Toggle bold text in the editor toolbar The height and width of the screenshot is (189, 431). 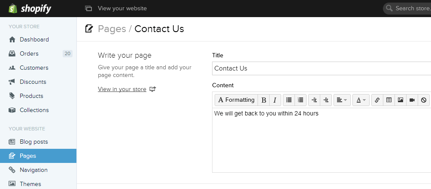(264, 100)
